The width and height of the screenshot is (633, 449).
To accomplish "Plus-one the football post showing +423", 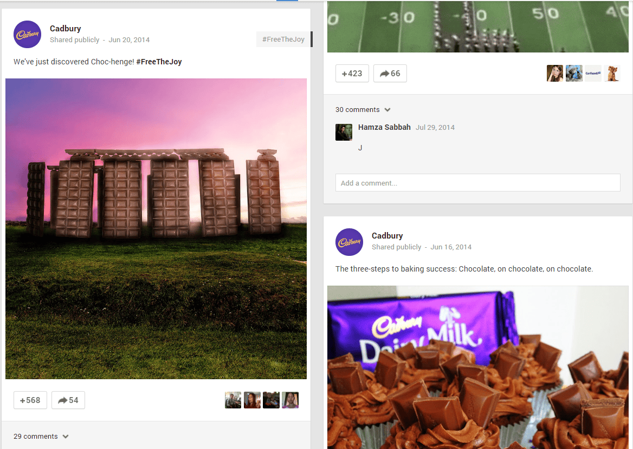I will 352,74.
